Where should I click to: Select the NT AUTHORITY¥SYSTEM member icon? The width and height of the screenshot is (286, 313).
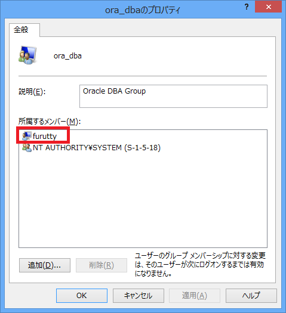[27, 148]
